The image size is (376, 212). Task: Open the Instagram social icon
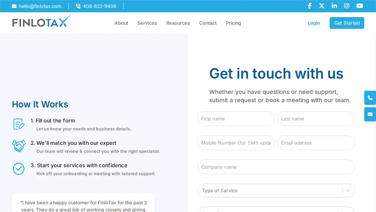pos(347,6)
